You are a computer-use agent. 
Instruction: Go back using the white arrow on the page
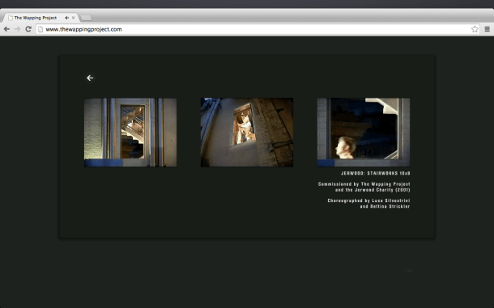(90, 78)
